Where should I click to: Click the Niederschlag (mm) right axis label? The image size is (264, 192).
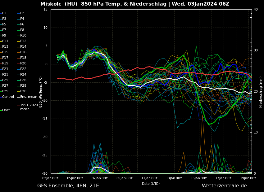(x=261, y=92)
